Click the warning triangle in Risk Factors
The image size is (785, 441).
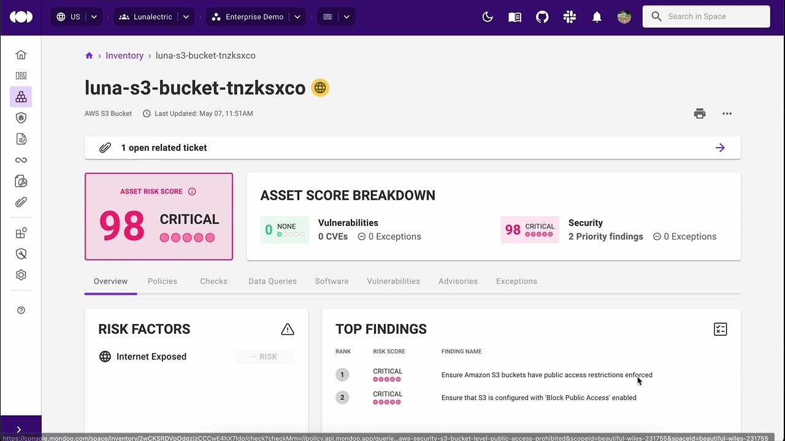coord(288,330)
